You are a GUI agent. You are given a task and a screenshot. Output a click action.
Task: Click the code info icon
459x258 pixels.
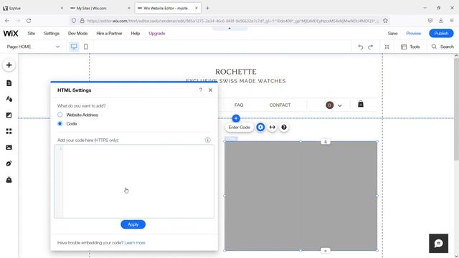[208, 140]
